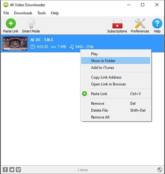Open the Twitter icon in status bar

(12, 170)
